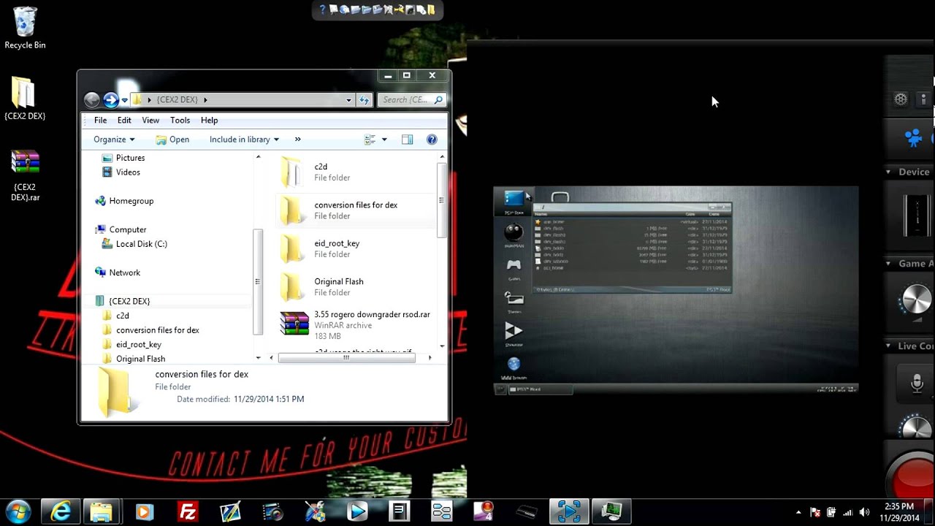The height and width of the screenshot is (526, 935).
Task: Open the Organize dropdown
Action: coord(114,140)
